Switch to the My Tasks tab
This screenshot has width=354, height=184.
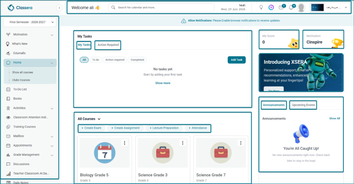[84, 45]
